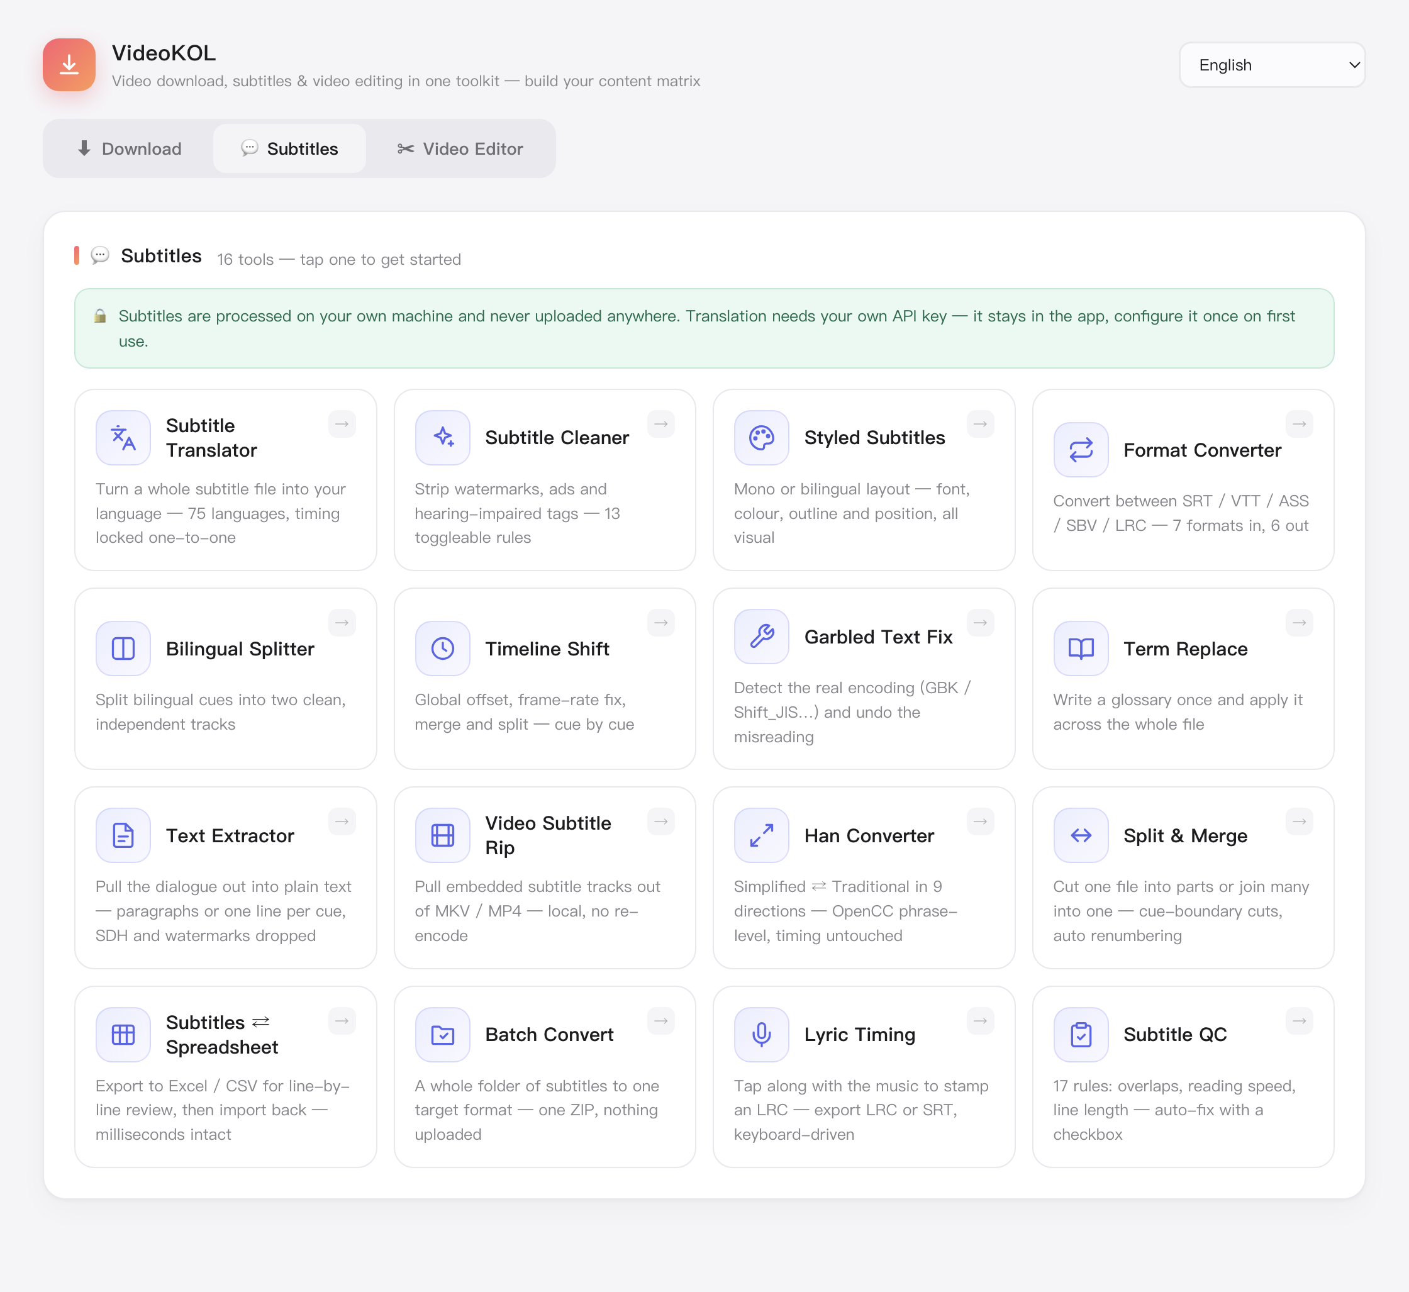
Task: Click the arrow on Bilingual Splitter card
Action: [342, 622]
